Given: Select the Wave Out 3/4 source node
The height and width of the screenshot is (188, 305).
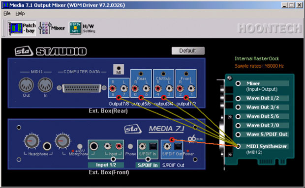Looking at the screenshot, I should point(238,107).
